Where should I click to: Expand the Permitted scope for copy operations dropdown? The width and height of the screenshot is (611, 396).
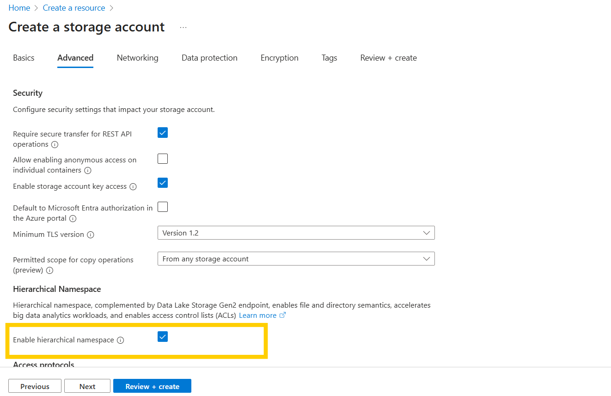(x=426, y=258)
